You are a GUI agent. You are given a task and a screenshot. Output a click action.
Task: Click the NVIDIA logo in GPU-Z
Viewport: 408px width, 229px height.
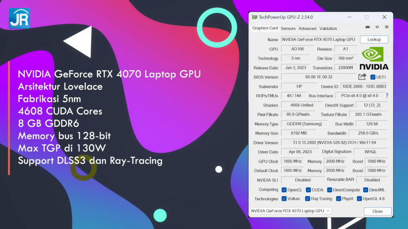pos(374,59)
